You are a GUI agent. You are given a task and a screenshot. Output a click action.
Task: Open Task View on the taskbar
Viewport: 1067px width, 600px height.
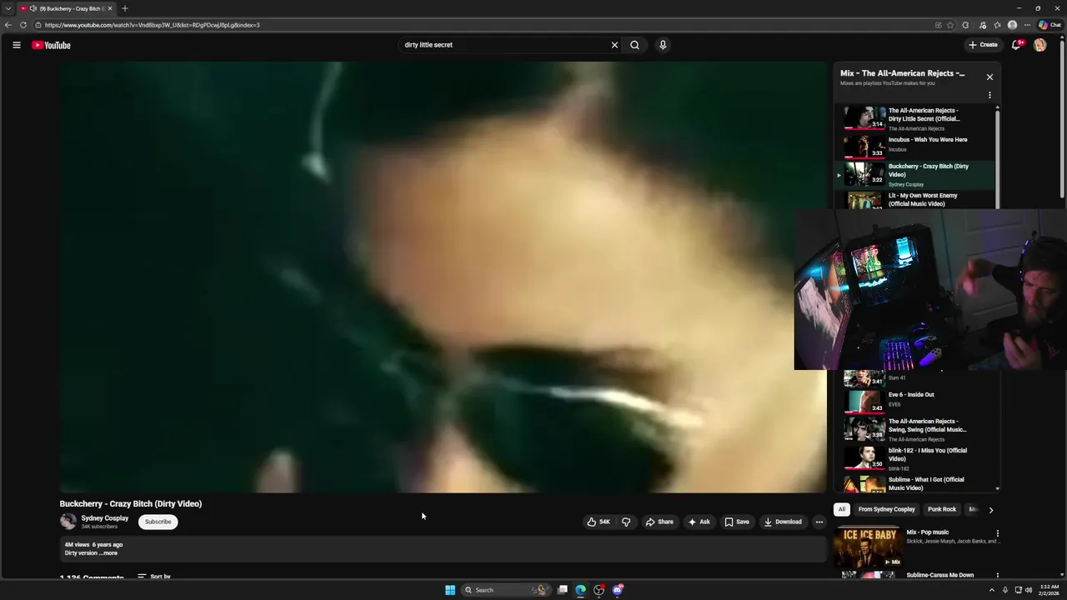click(x=562, y=590)
